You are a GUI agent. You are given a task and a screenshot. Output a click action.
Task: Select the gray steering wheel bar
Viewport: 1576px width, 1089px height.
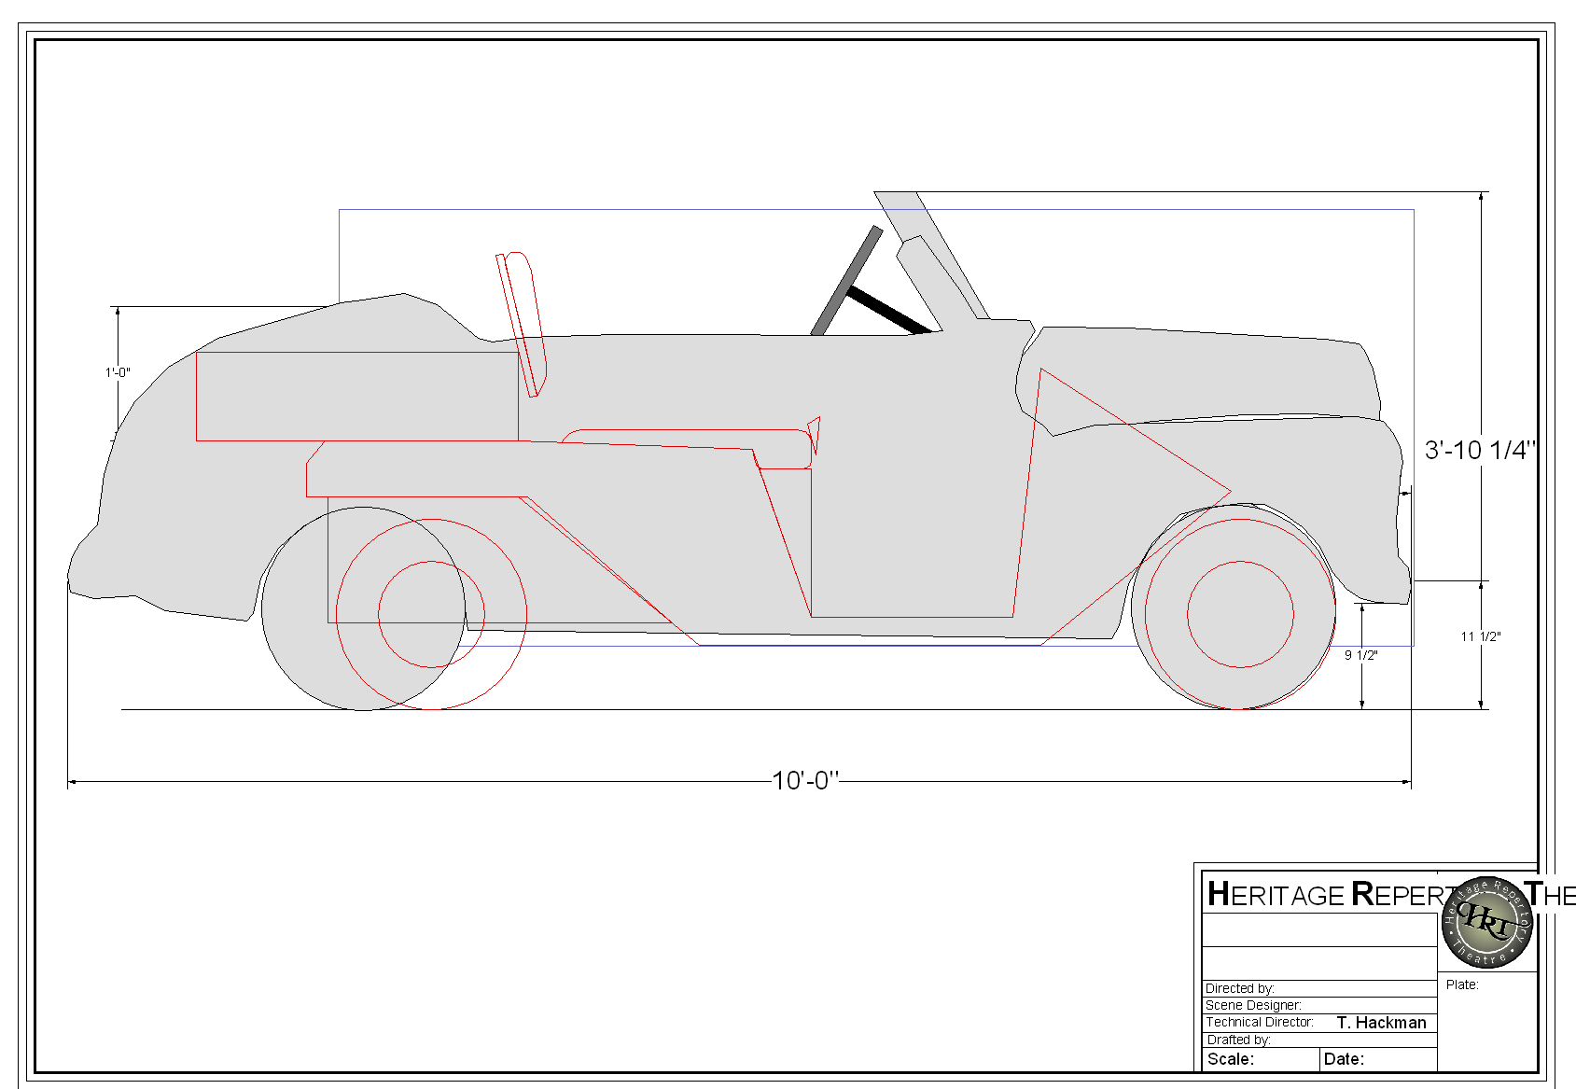pos(846,280)
